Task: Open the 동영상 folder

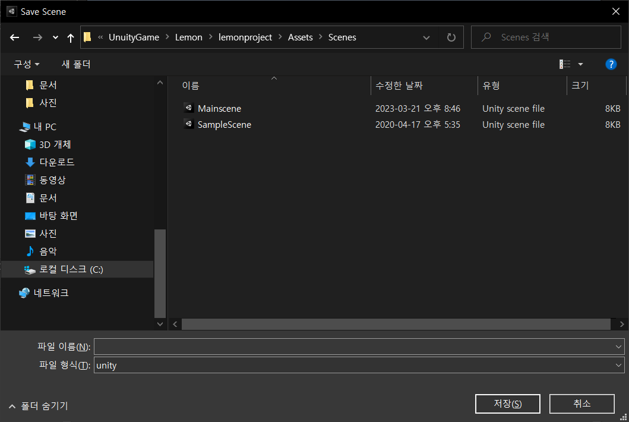Action: (x=52, y=180)
